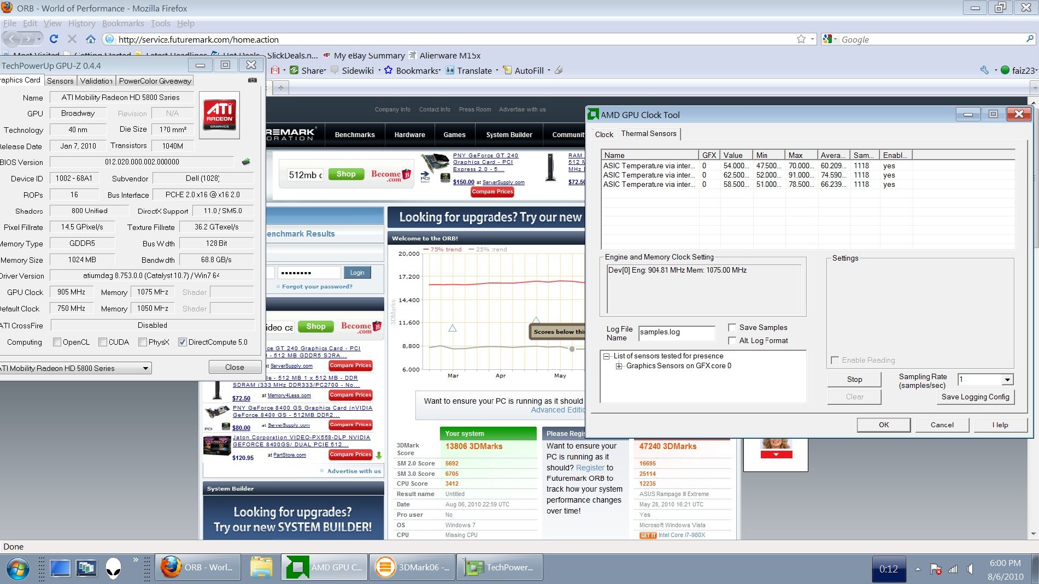Open the Firefox History menu

(81, 23)
